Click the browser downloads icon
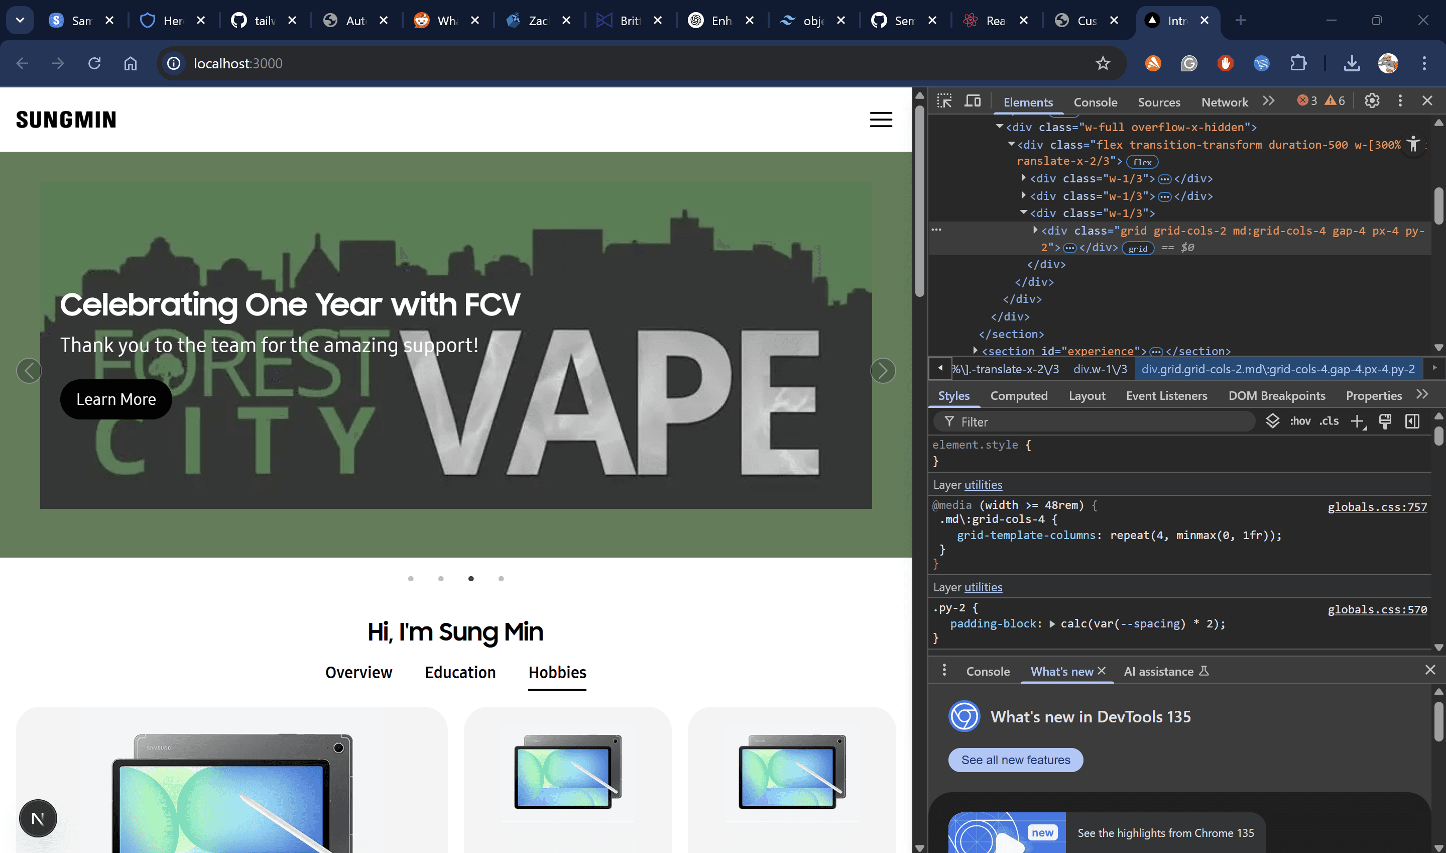 pyautogui.click(x=1352, y=63)
